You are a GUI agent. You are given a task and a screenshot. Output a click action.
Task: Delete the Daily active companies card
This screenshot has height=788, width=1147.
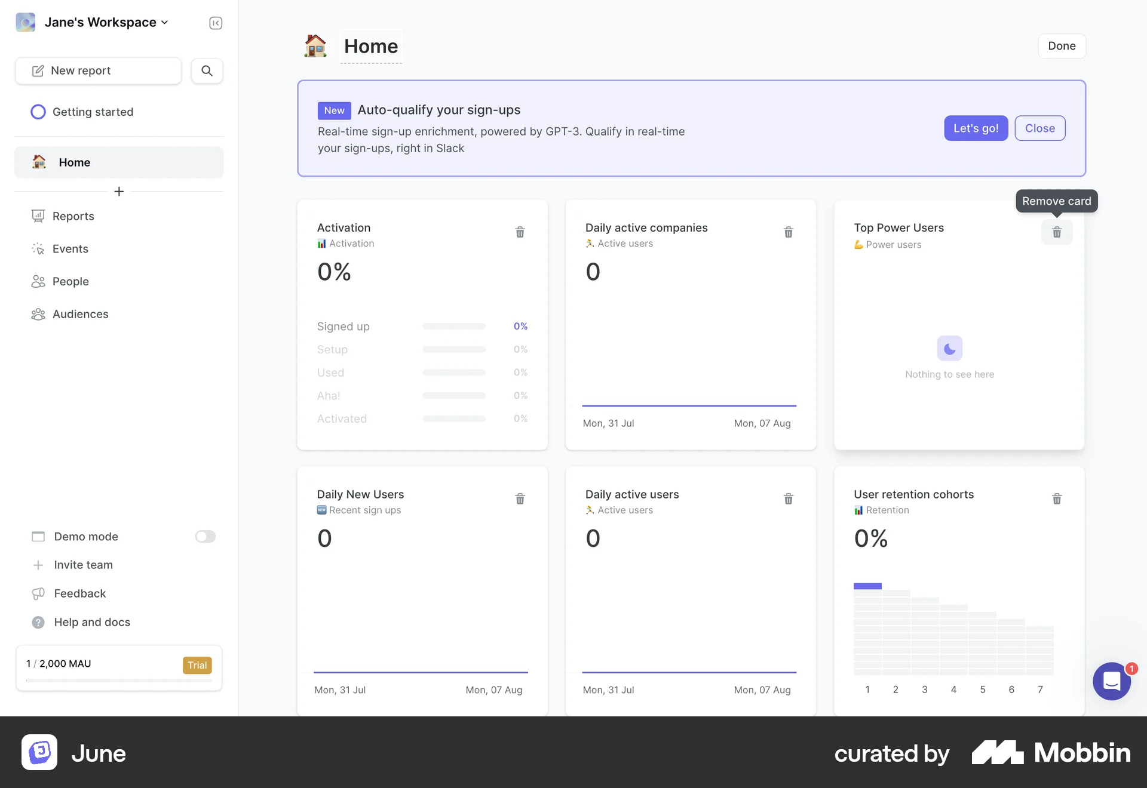pyautogui.click(x=788, y=232)
